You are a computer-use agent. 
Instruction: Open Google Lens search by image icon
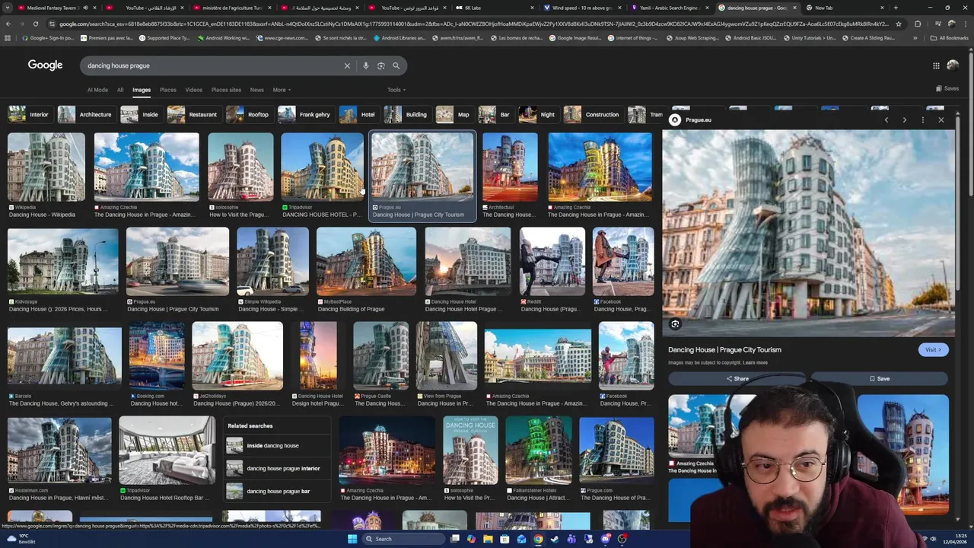(381, 65)
